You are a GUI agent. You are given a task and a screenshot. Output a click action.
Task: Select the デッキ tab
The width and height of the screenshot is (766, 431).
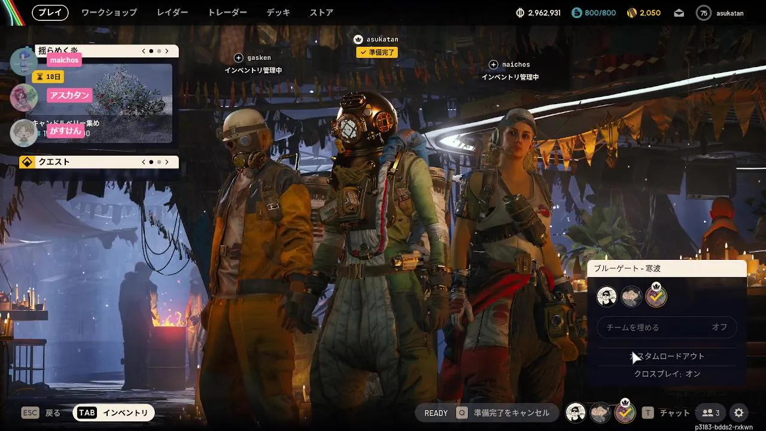[x=278, y=13]
